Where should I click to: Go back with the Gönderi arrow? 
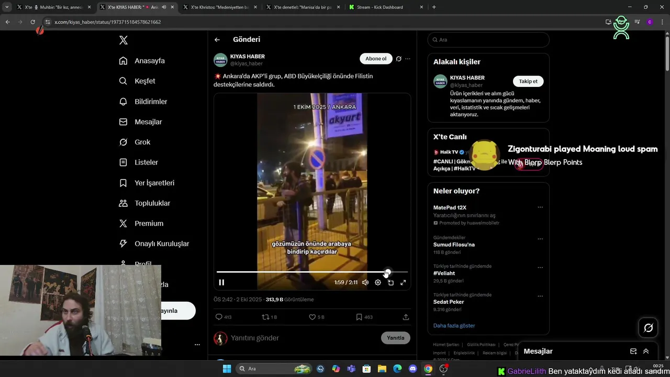click(x=217, y=40)
